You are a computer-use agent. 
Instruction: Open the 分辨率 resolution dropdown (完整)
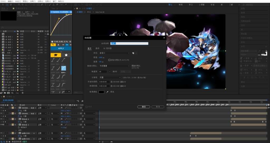tap(110, 78)
